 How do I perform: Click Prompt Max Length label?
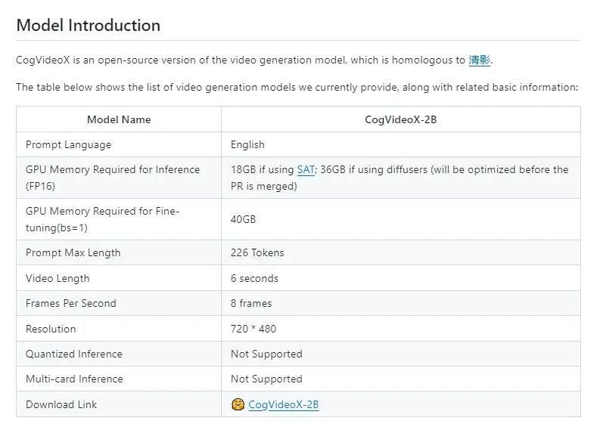pyautogui.click(x=73, y=253)
